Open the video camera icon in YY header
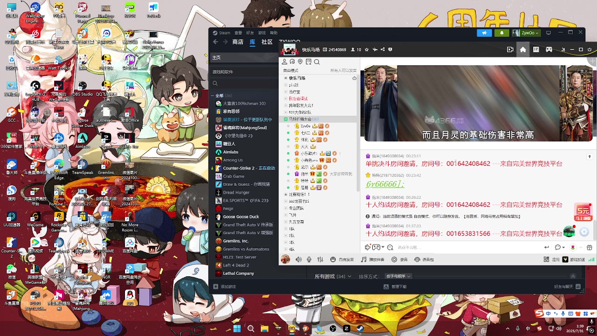Screen dimensions: 597x336 510,49
